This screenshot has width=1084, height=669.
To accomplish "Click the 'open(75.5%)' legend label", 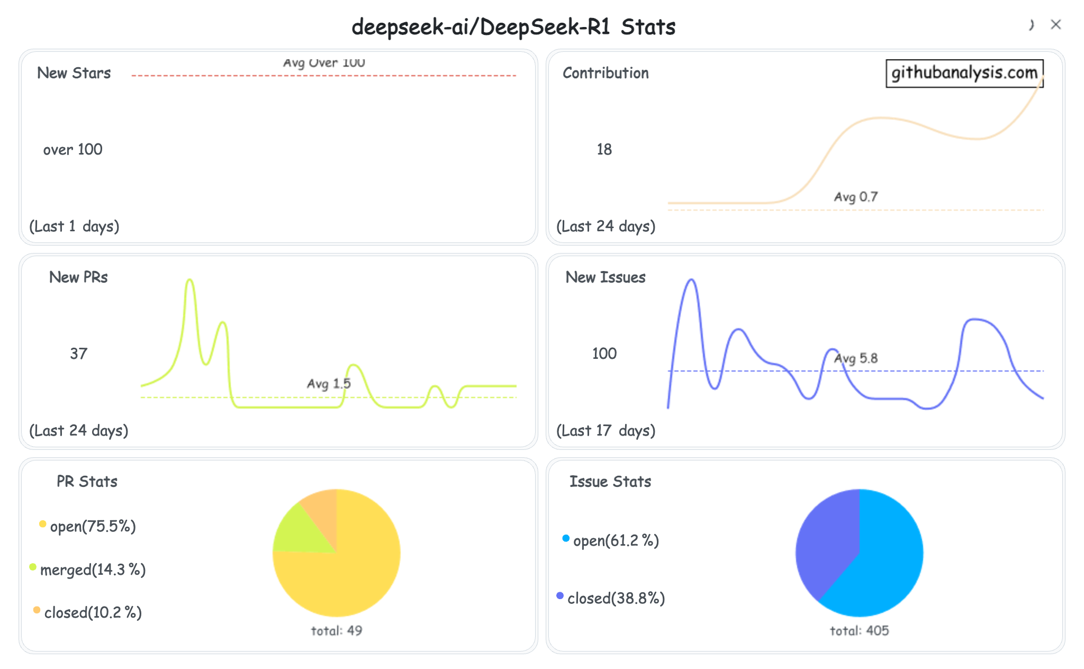I will (93, 527).
